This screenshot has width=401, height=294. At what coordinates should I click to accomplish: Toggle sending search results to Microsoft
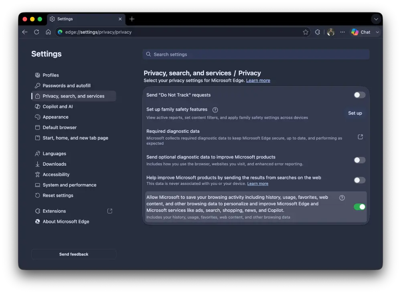click(359, 180)
